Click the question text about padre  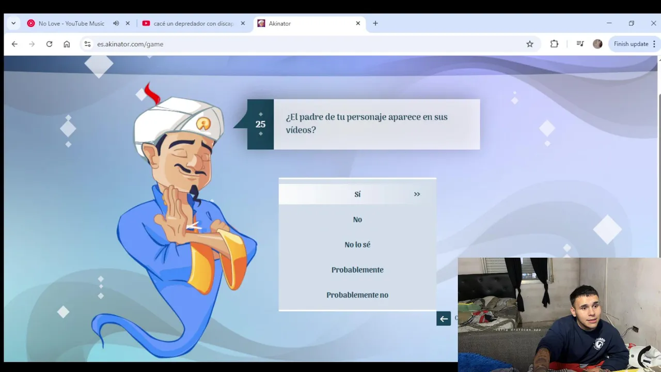click(x=367, y=123)
